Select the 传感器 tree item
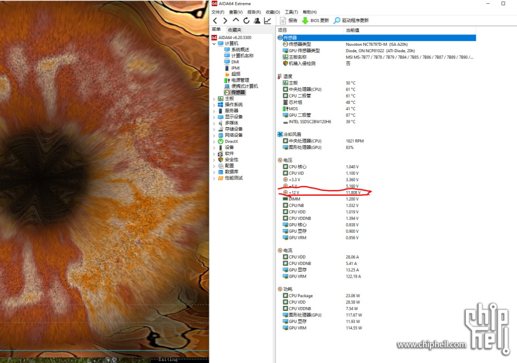The width and height of the screenshot is (517, 363). [234, 92]
